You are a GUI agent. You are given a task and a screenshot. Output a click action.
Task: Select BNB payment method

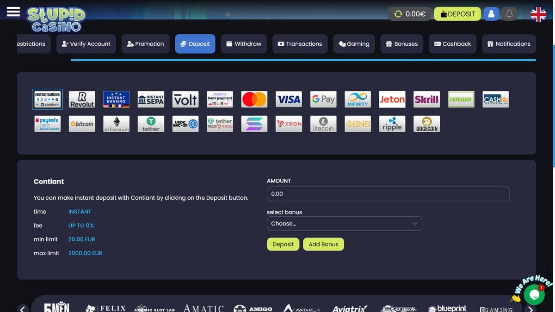pyautogui.click(x=358, y=124)
